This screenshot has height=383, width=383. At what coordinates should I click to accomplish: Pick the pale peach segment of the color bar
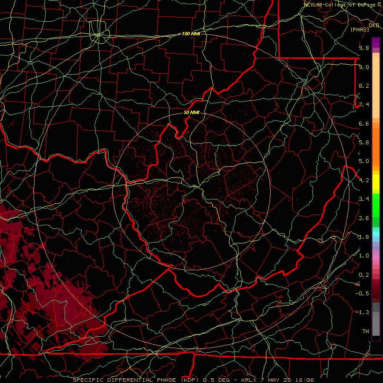point(376,87)
